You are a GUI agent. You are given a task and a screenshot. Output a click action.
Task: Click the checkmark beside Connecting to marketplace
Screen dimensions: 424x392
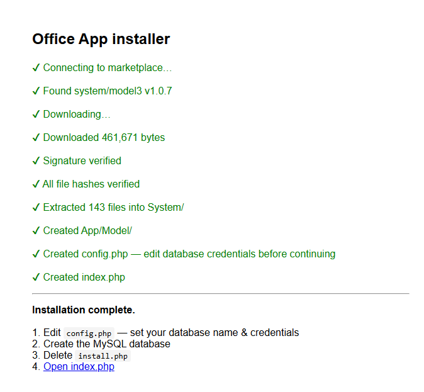click(x=36, y=68)
